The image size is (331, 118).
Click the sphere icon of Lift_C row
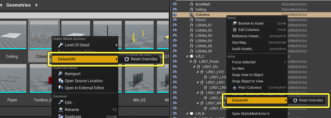click(x=192, y=57)
